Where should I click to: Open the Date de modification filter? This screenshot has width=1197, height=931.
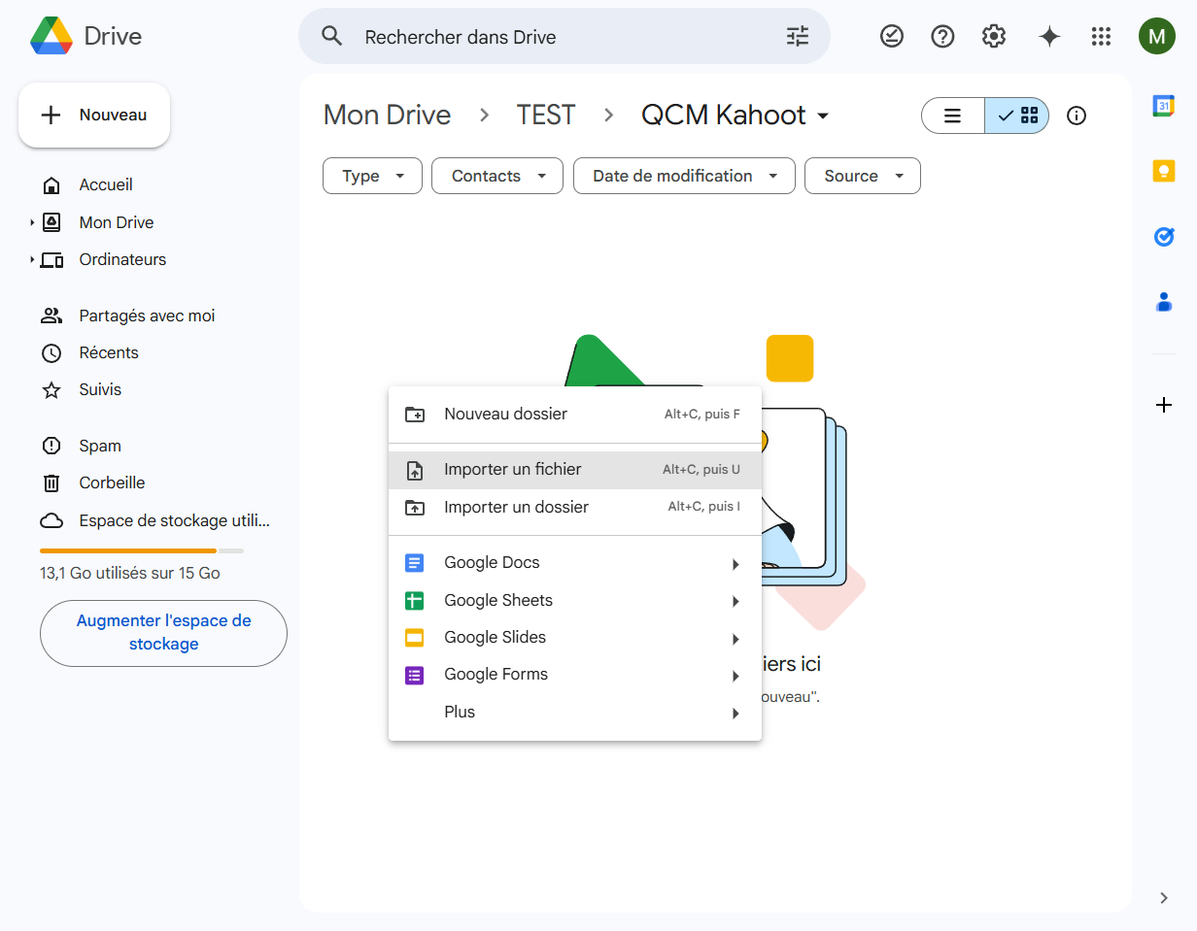point(684,176)
